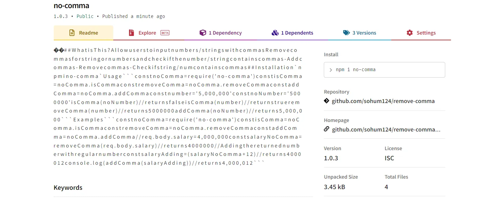The width and height of the screenshot is (484, 202).
Task: Click the Readme document icon
Action: pyautogui.click(x=72, y=33)
